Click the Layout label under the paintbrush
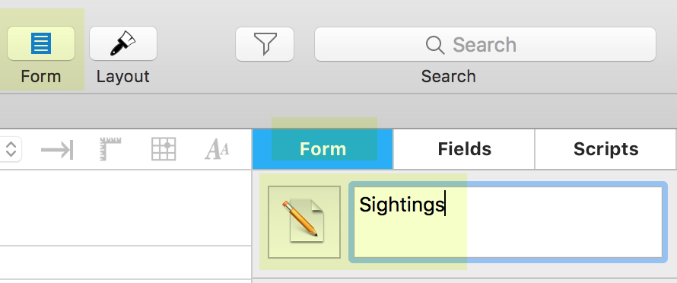Viewport: 677px width, 283px height. click(123, 77)
